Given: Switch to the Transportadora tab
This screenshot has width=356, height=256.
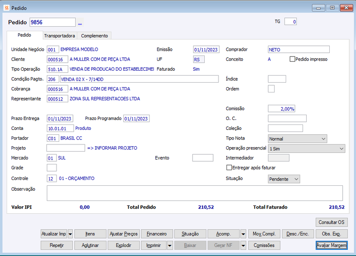Looking at the screenshot, I should click(x=60, y=36).
